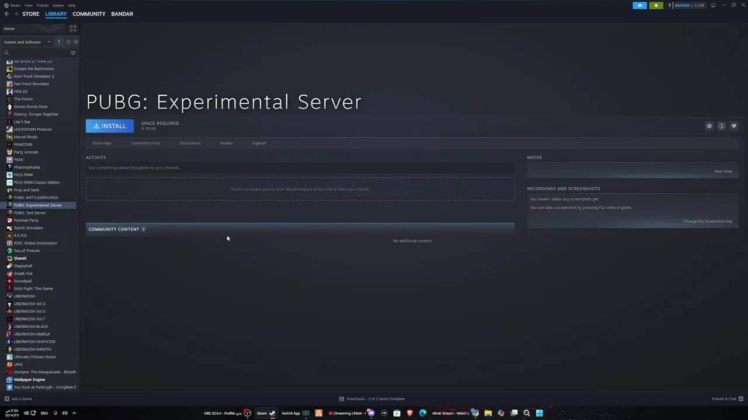The height and width of the screenshot is (420, 748).
Task: Select PUBG: Test Server in library
Action: pos(30,213)
